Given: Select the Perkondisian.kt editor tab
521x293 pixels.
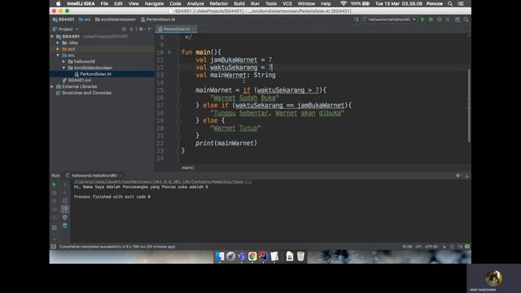Looking at the screenshot, I should coord(177,29).
